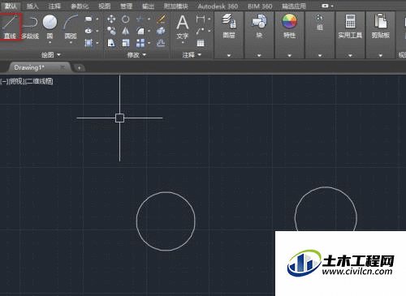Screen dimensions: 406x296
Task: Click the 俯视 view control label
Action: pyautogui.click(x=16, y=81)
